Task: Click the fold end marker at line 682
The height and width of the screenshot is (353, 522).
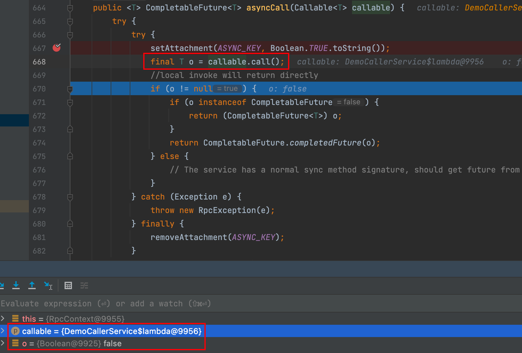Action: [70, 251]
